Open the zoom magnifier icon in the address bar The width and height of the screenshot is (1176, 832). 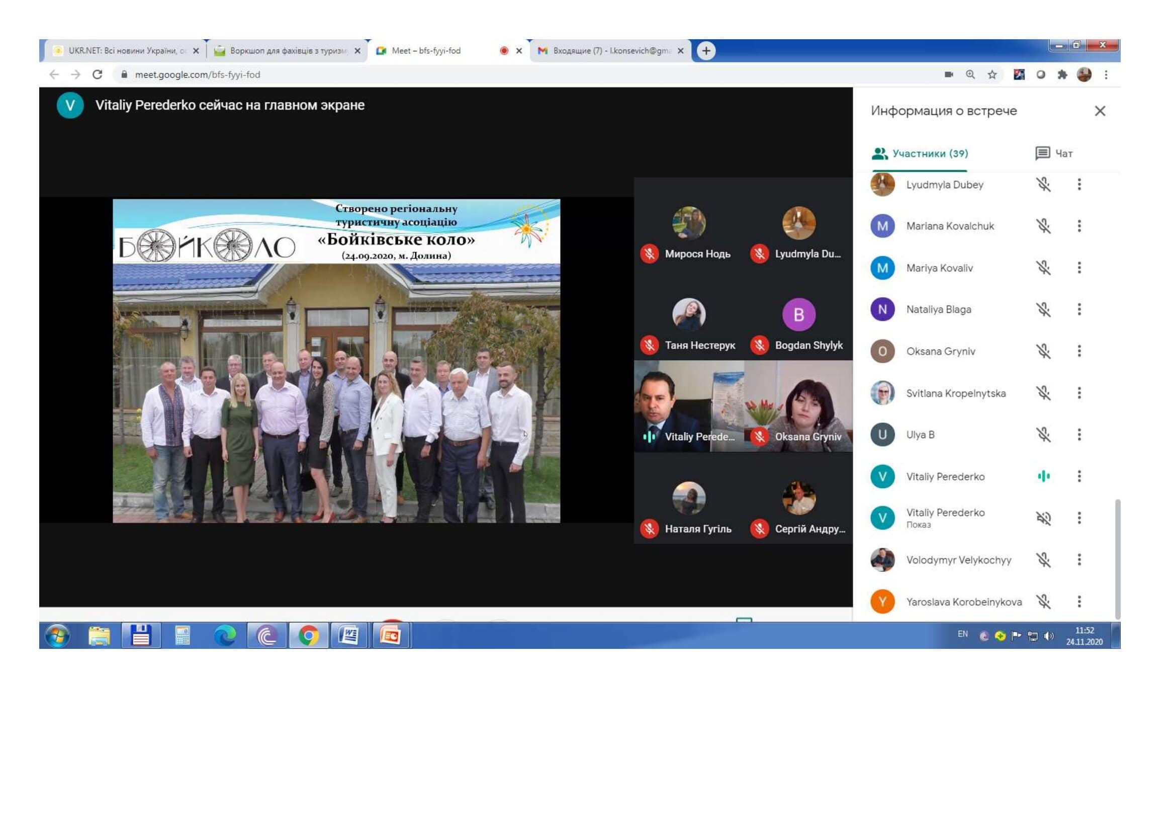coord(970,75)
